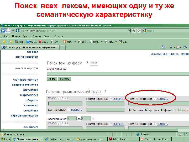
Task: Expand the dropdown arrow next to 'Мат'
Action: click(75, 42)
